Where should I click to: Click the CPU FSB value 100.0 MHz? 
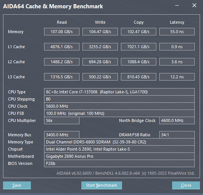click(119, 113)
